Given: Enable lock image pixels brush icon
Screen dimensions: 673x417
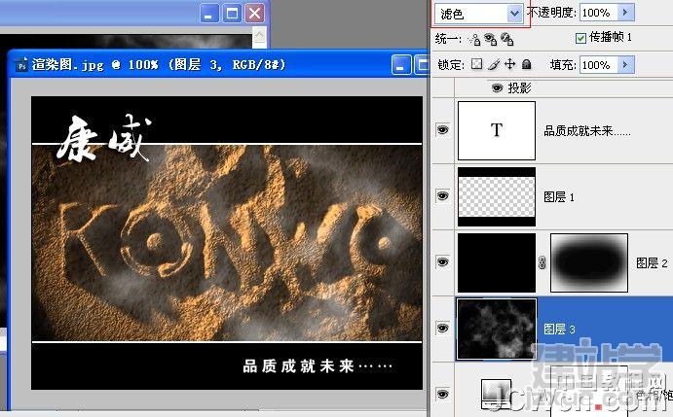Looking at the screenshot, I should point(494,64).
